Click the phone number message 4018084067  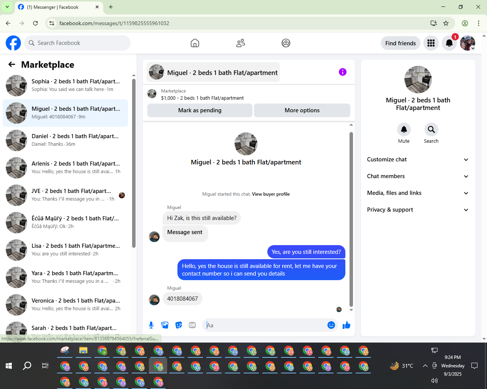[x=182, y=299]
